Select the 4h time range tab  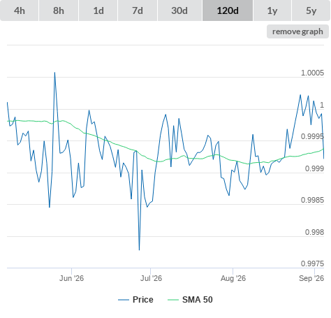[20, 10]
